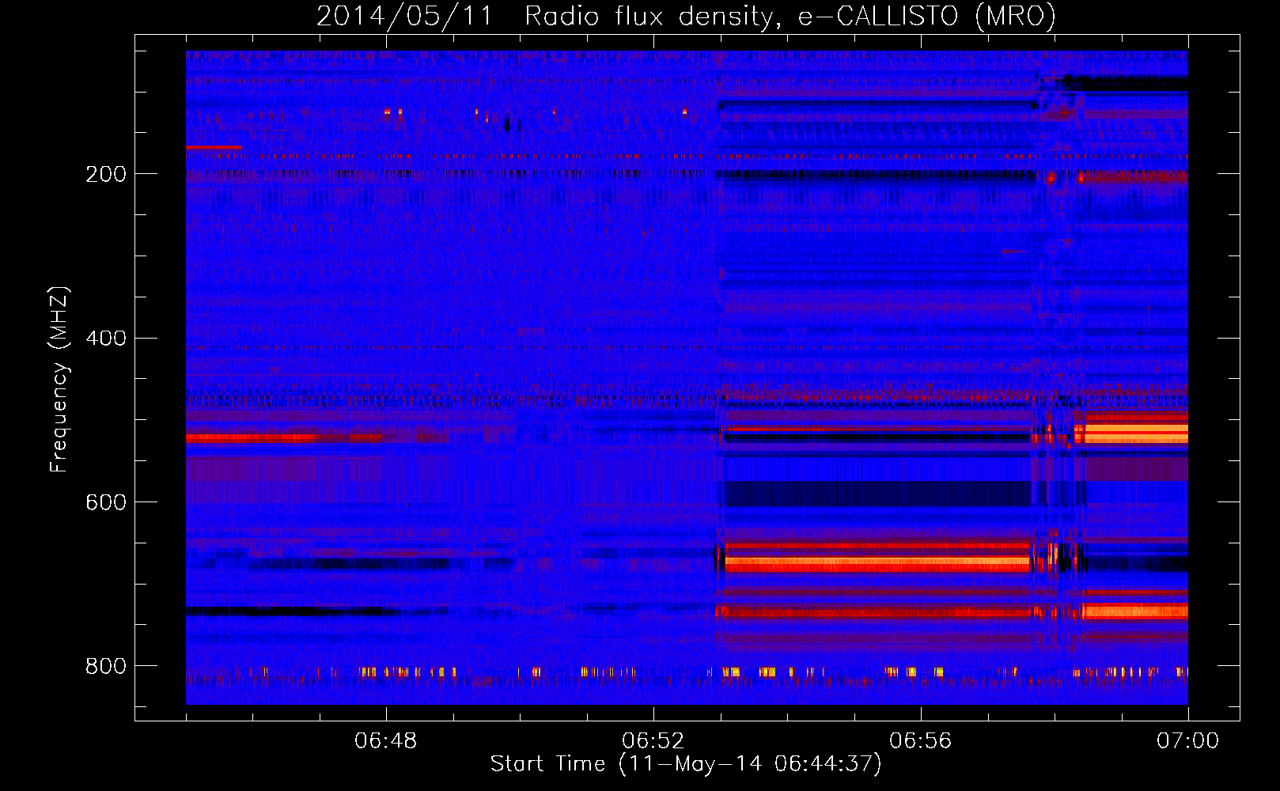Click the 06:48 time tick label

pos(386,741)
